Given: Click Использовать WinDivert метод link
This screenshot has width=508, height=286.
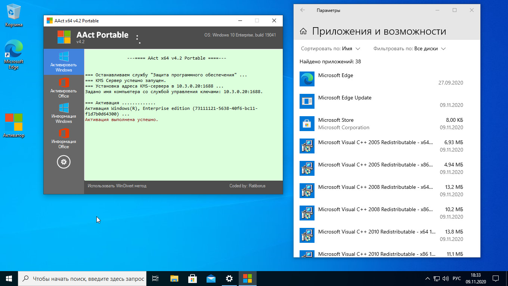Looking at the screenshot, I should pyautogui.click(x=117, y=186).
